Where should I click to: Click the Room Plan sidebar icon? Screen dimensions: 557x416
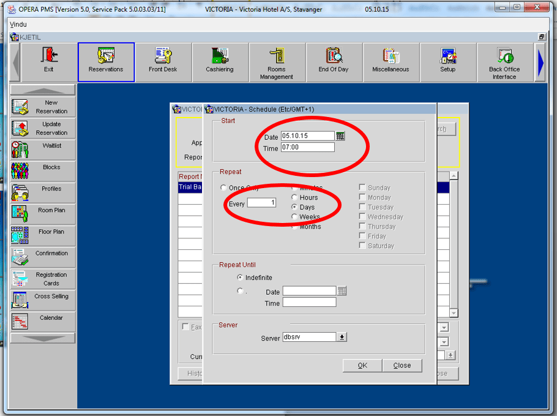pos(43,214)
